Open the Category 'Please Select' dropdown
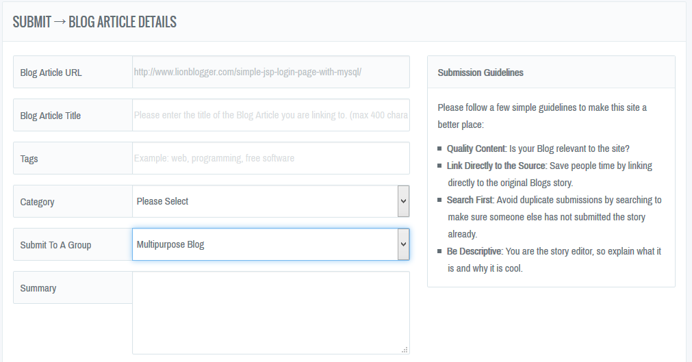692x362 pixels. pos(264,201)
